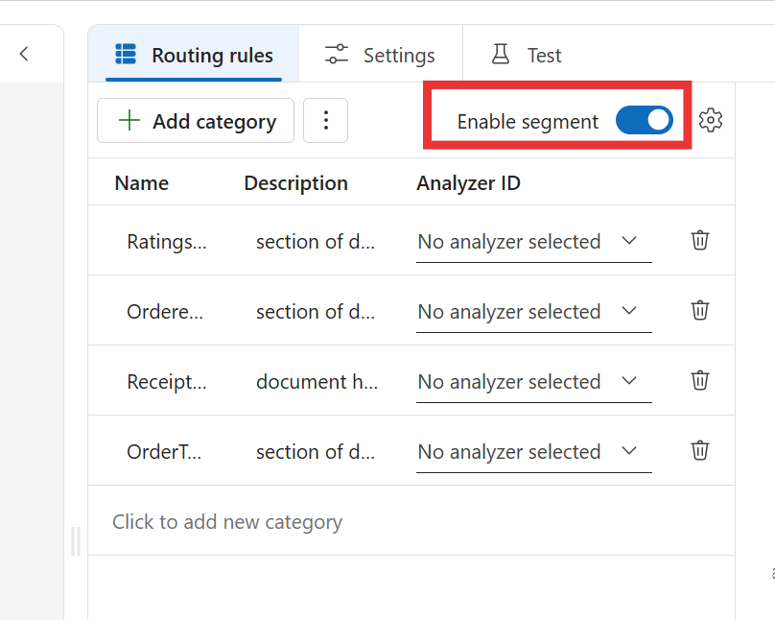Select the Ratings... name cell
The height and width of the screenshot is (620, 775).
167,242
